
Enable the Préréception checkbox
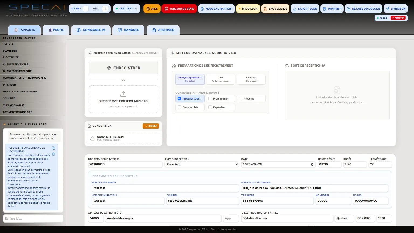(210, 99)
